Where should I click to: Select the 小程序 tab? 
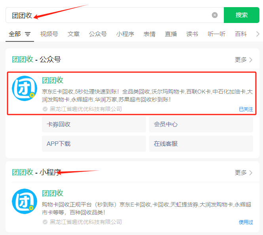coord(125,34)
